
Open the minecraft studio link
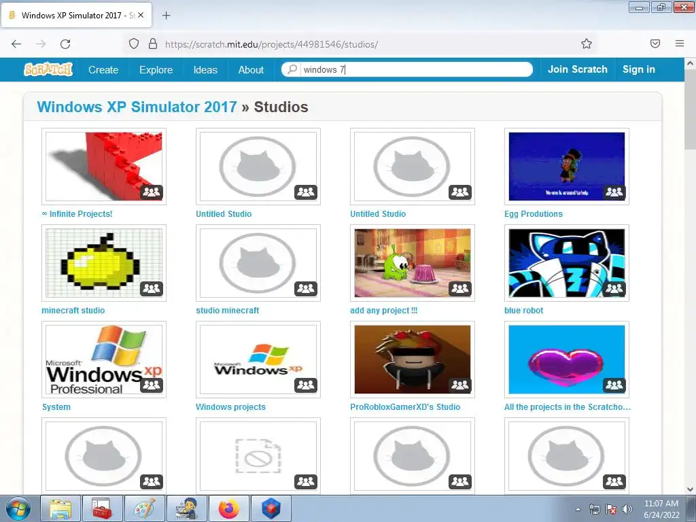(73, 310)
